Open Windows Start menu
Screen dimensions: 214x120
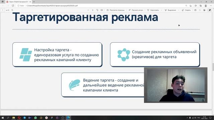[3, 118]
